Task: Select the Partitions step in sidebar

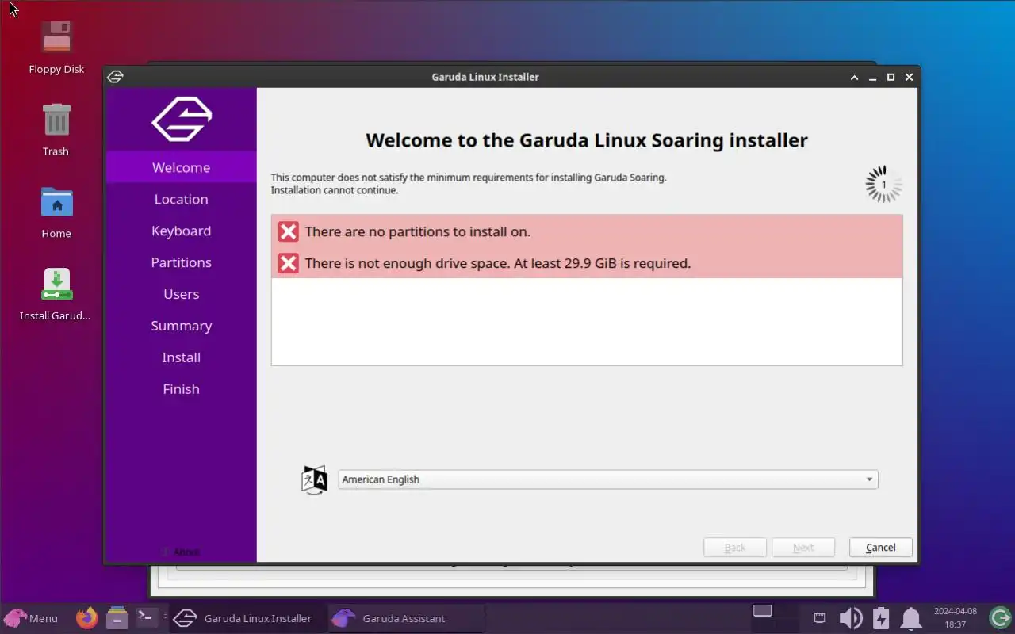Action: click(x=182, y=262)
